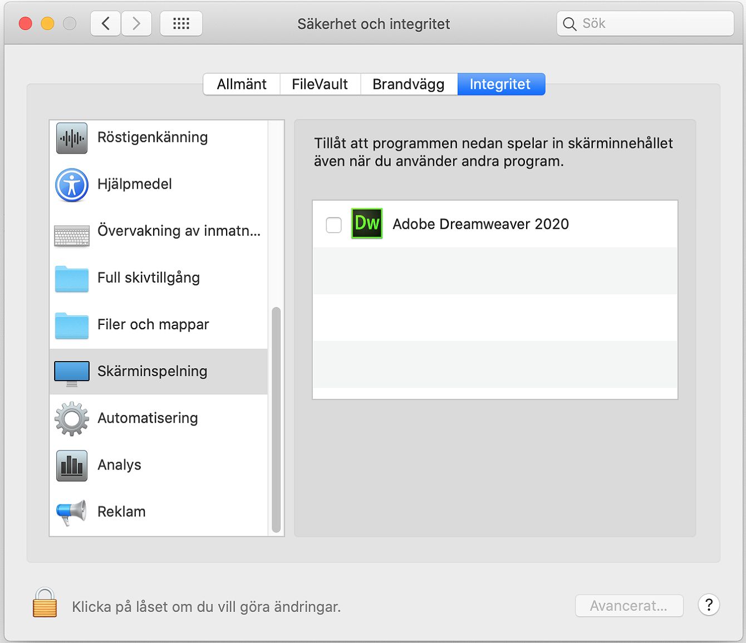This screenshot has width=746, height=643.
Task: Select Röstigenkänning in the list
Action: pos(159,138)
